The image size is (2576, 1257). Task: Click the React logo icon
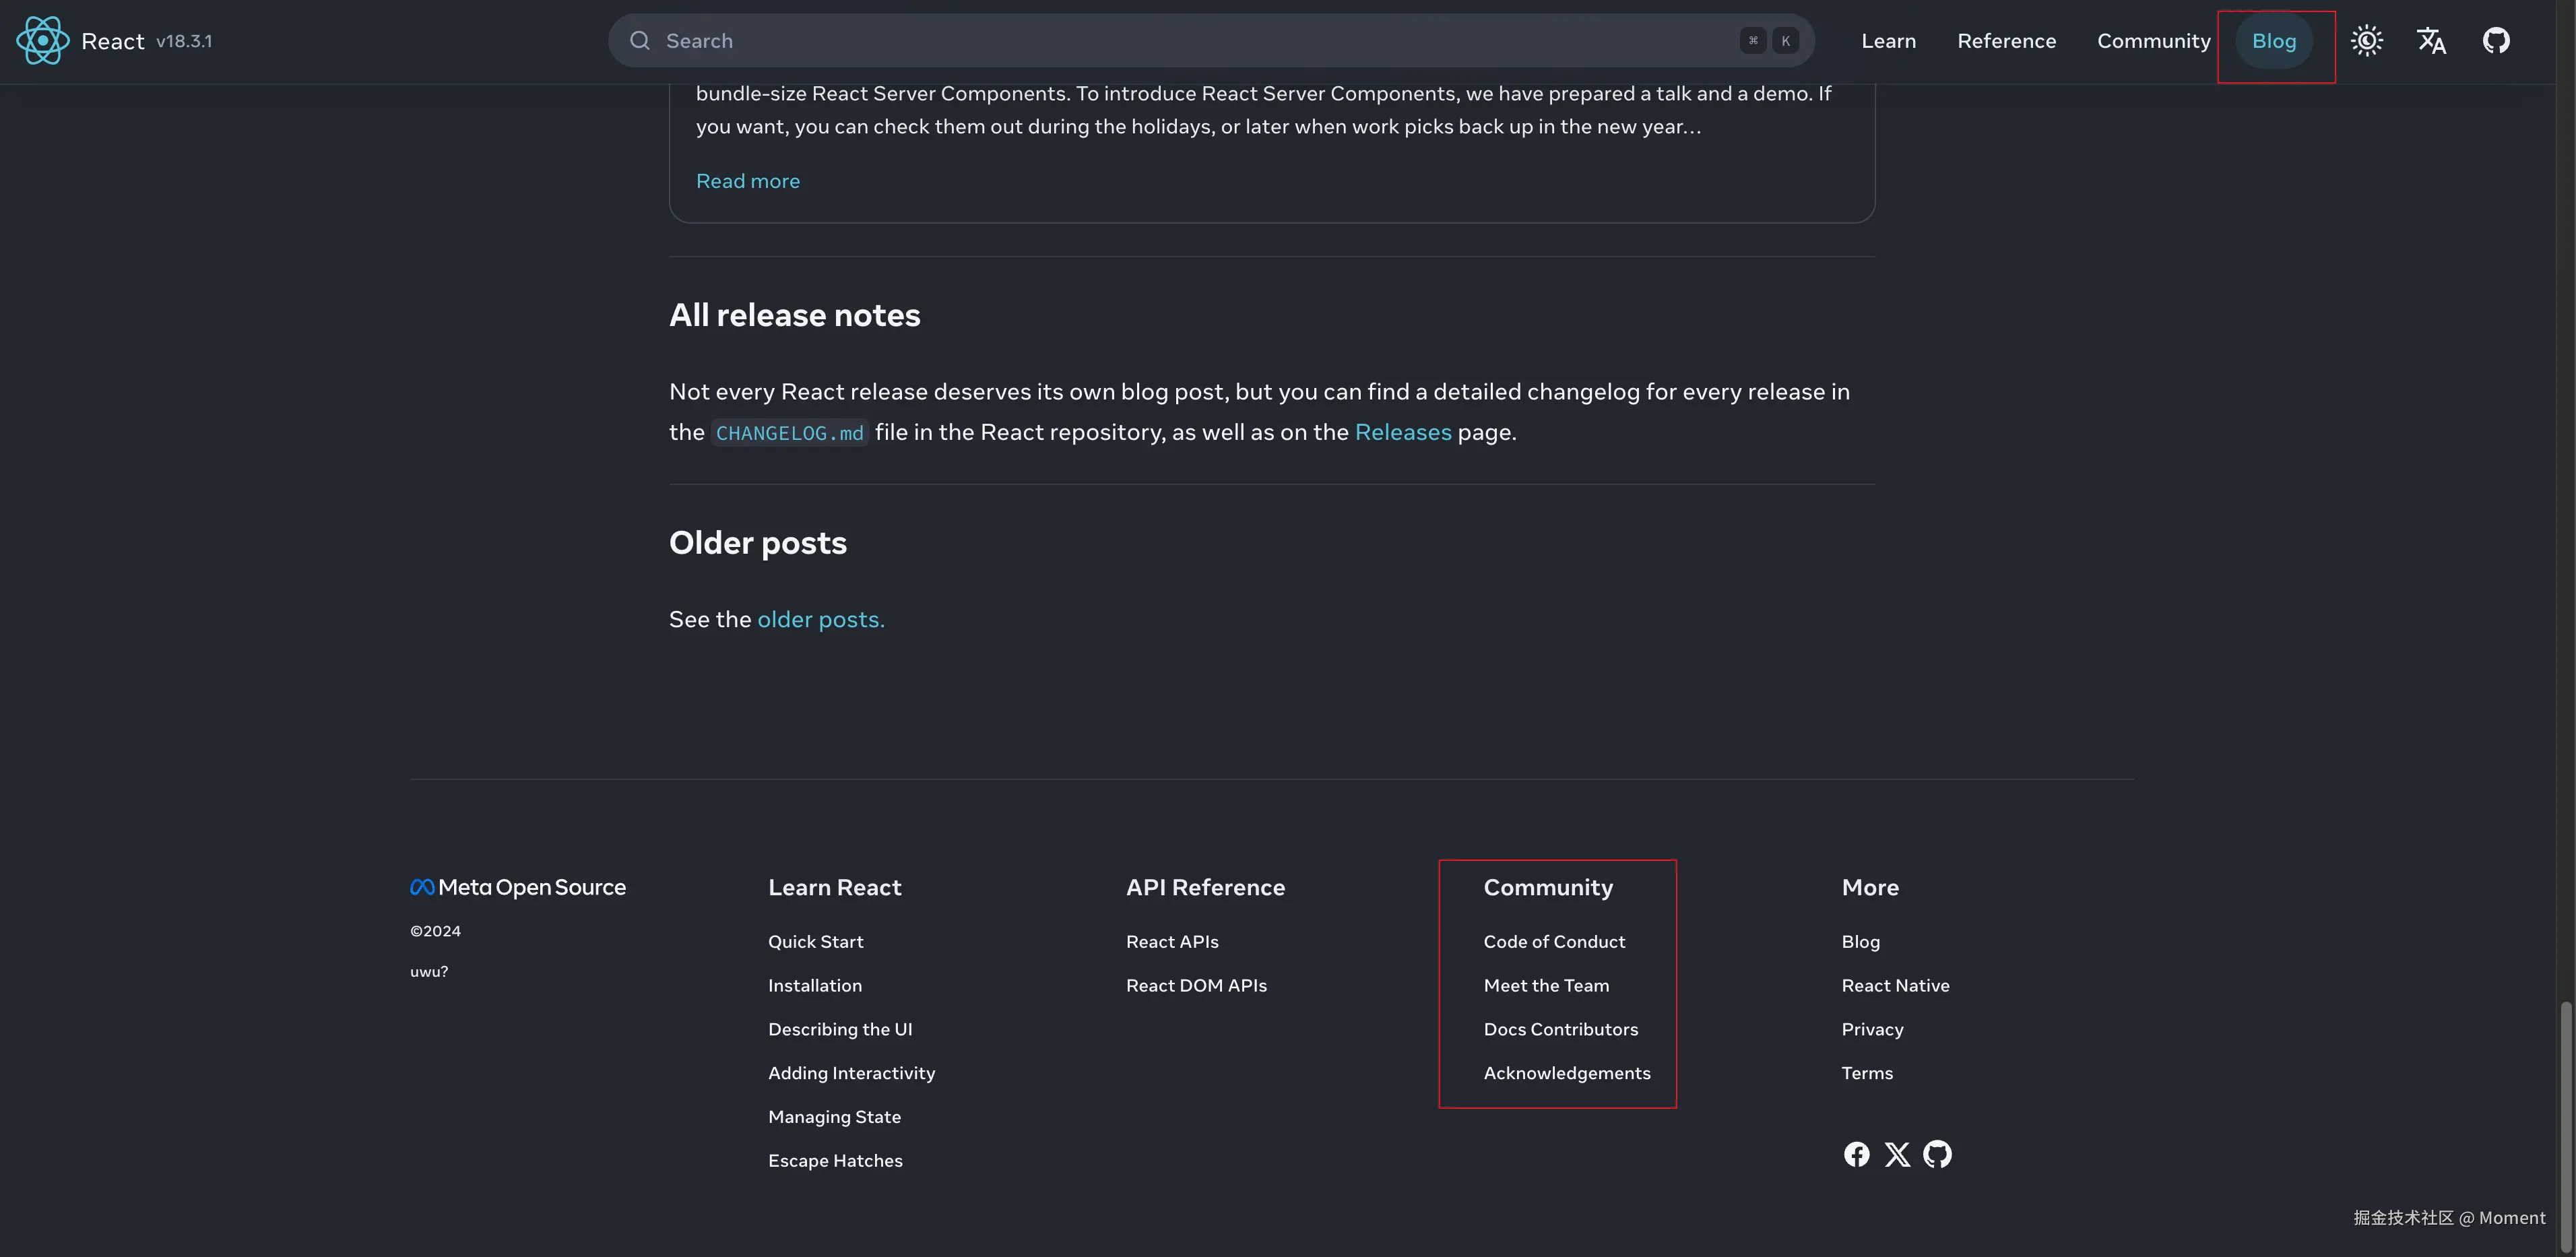tap(42, 41)
